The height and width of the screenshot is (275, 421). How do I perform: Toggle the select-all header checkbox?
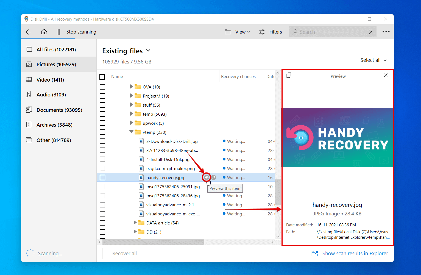(102, 77)
